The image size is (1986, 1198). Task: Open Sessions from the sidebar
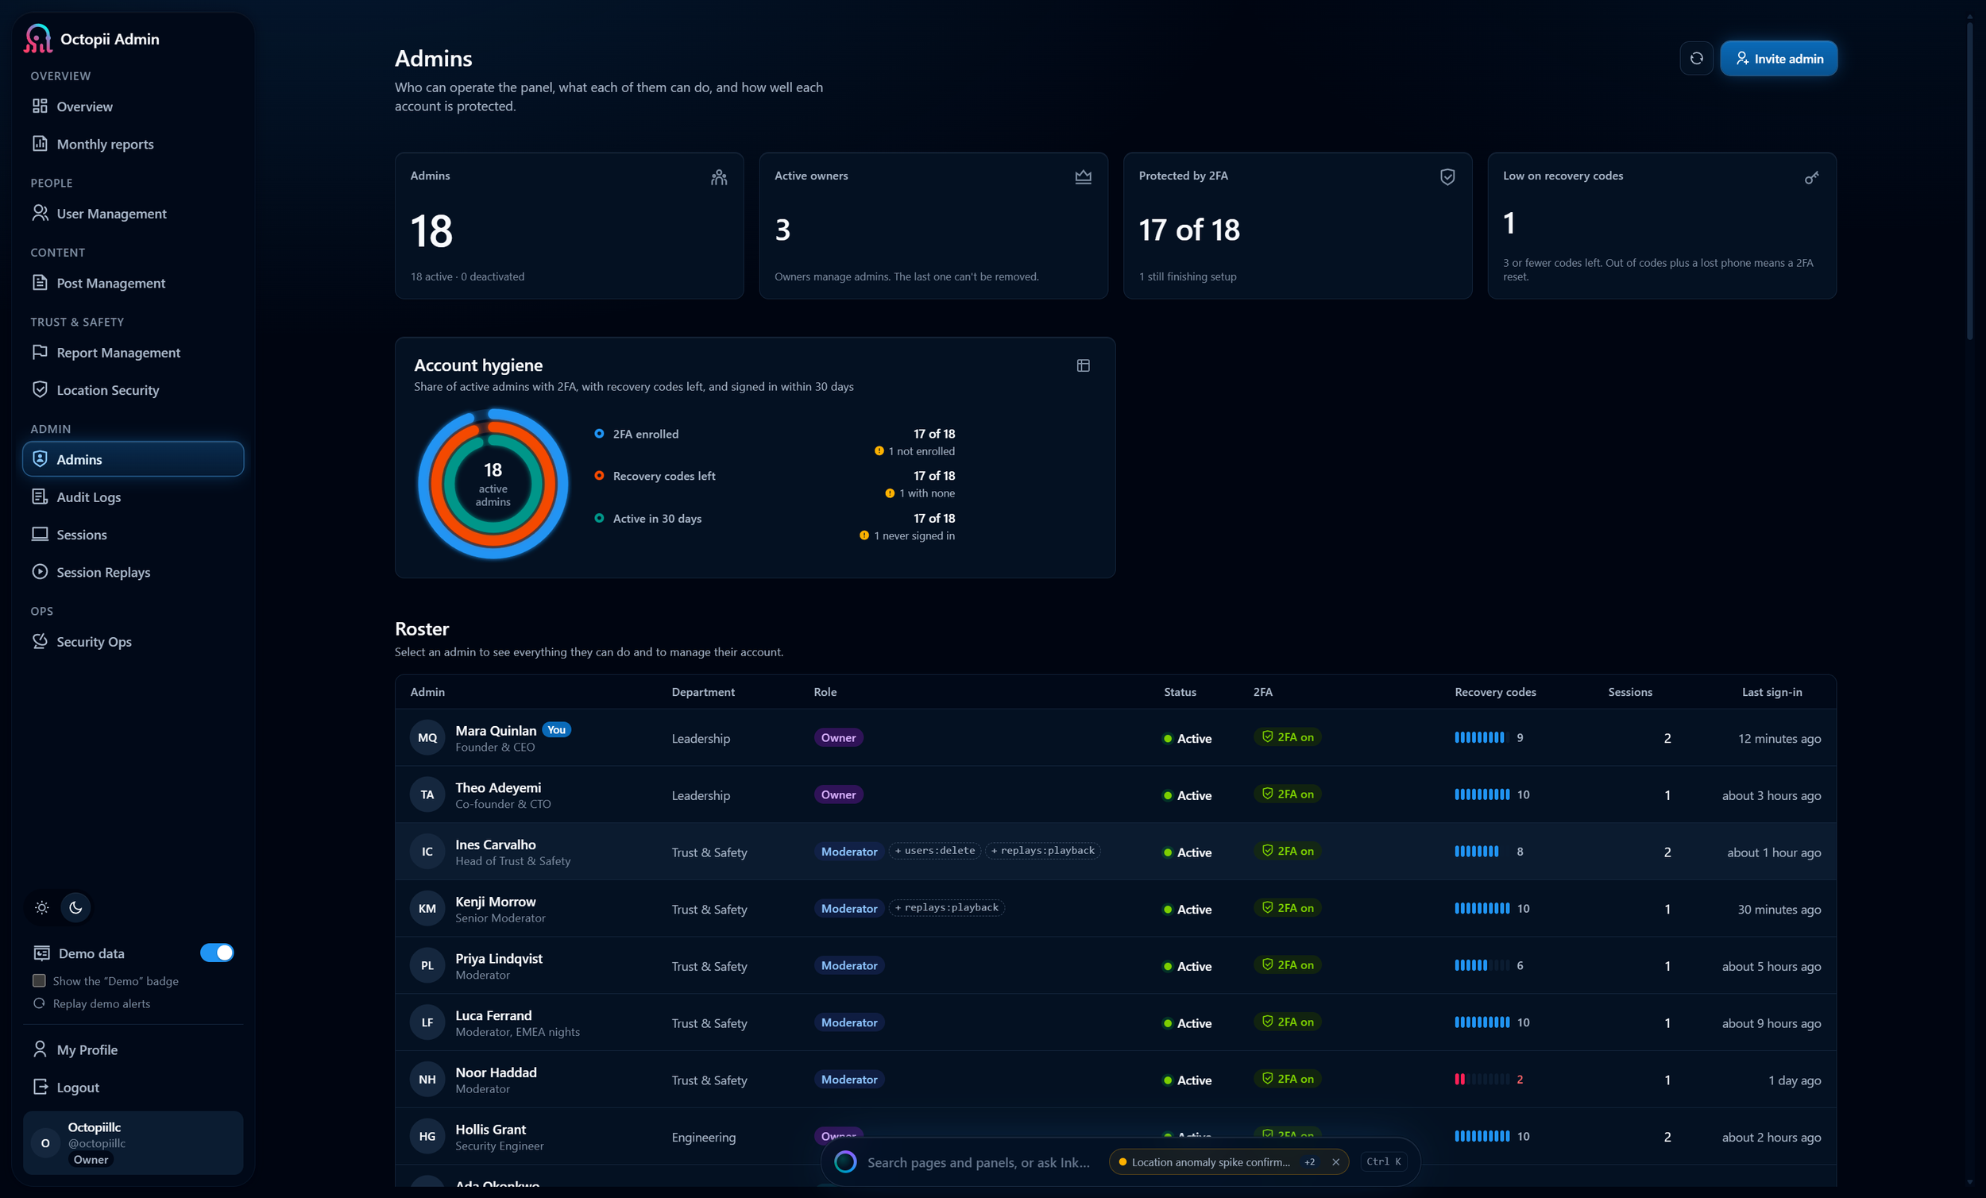[133, 534]
